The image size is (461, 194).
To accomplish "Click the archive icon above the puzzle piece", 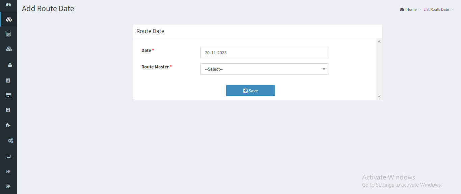I will [x=8, y=110].
